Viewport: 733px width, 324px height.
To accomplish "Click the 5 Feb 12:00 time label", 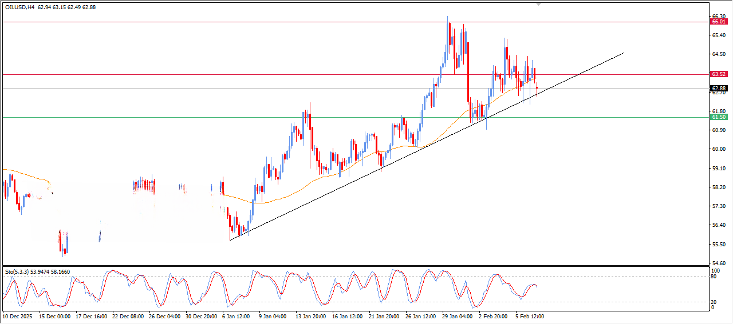I will (529, 316).
